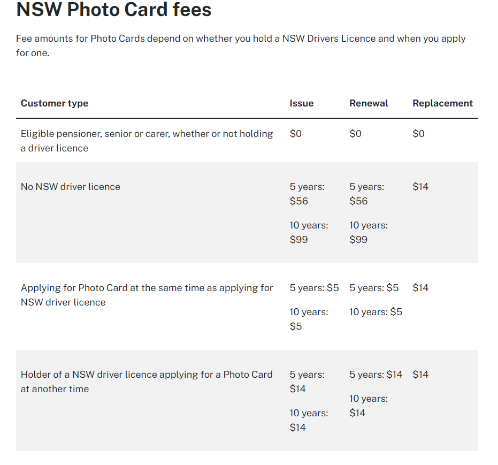Click the intro paragraph about fee amounts
Viewport: 498px width, 465px height.
241,45
